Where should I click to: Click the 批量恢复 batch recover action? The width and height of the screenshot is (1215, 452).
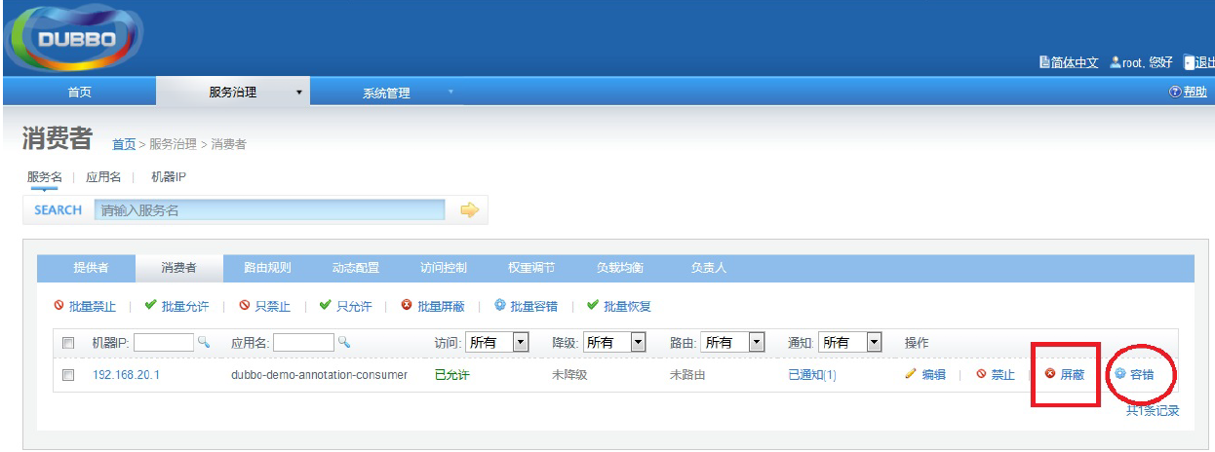coord(618,306)
